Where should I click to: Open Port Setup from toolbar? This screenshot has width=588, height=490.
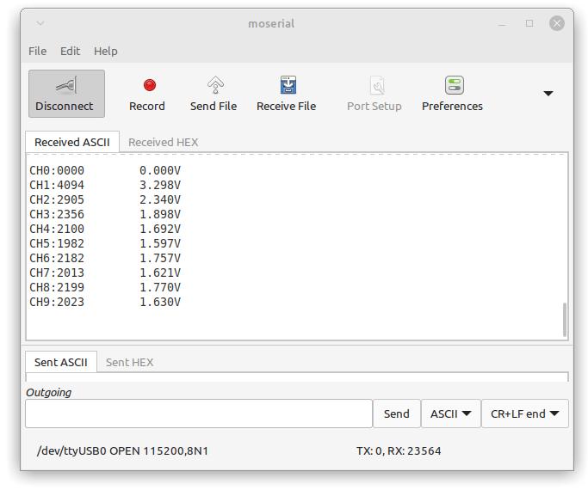[374, 94]
